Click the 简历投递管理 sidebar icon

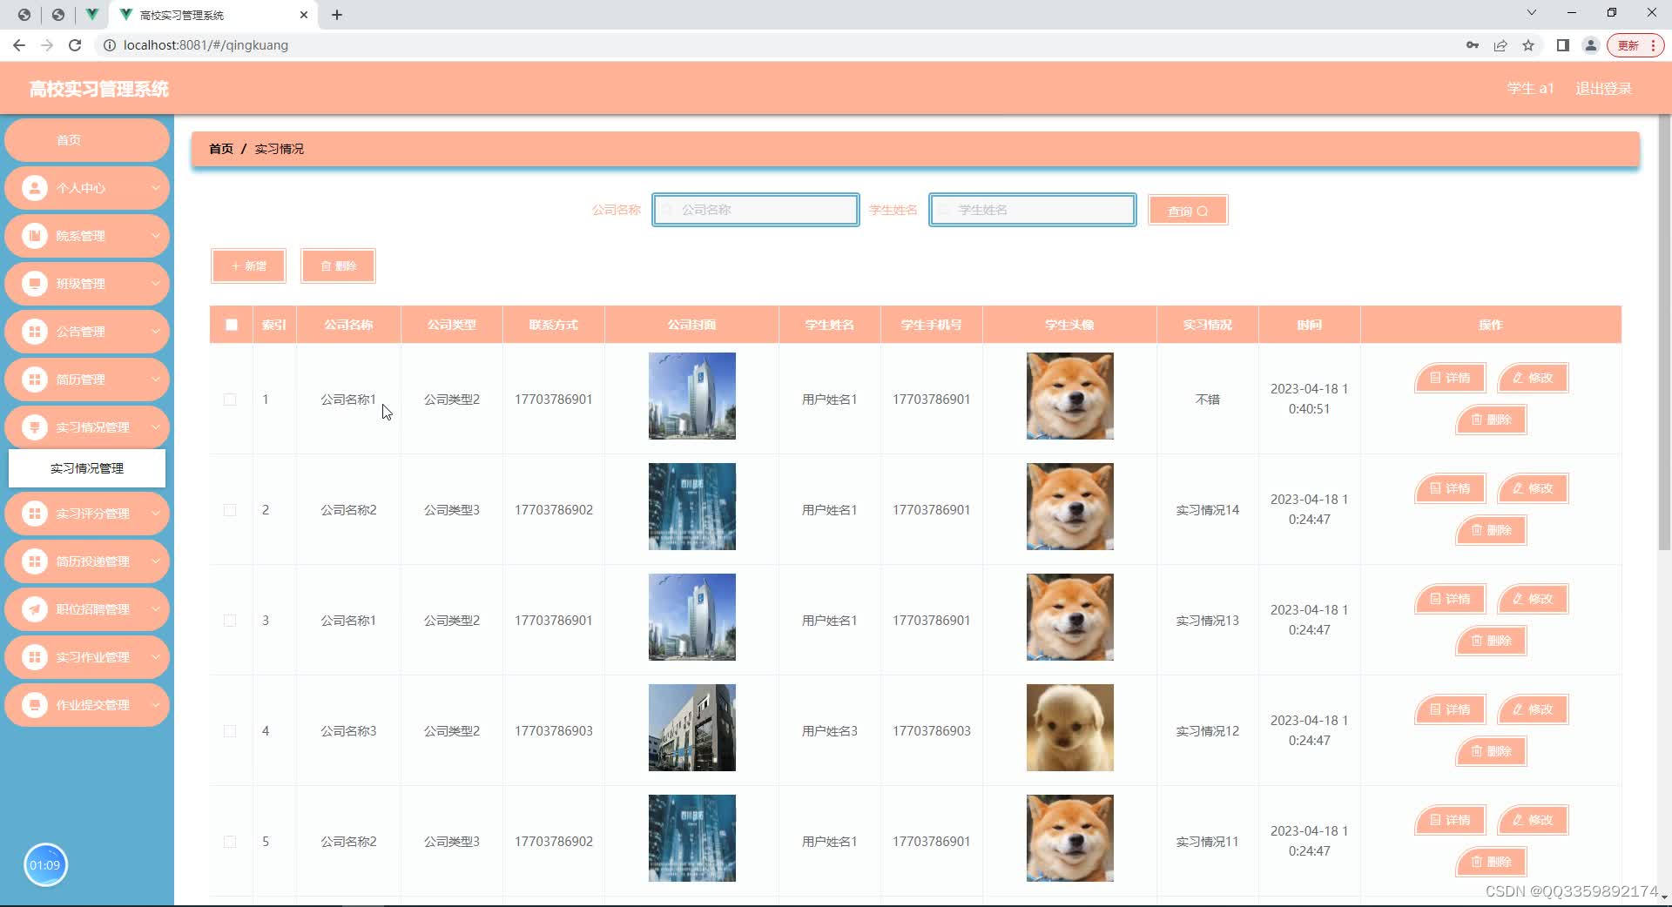35,561
